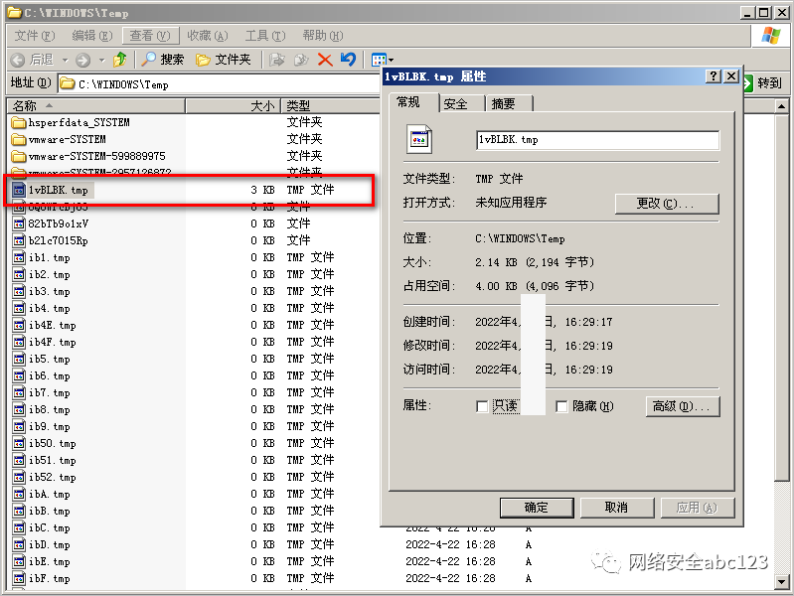Toggle the 隐藏(H) hidden checkbox
The width and height of the screenshot is (794, 596).
point(561,406)
